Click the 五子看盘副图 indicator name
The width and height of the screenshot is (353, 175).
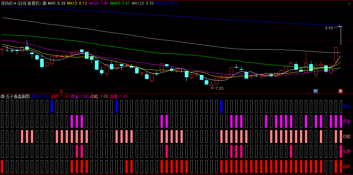[18, 96]
